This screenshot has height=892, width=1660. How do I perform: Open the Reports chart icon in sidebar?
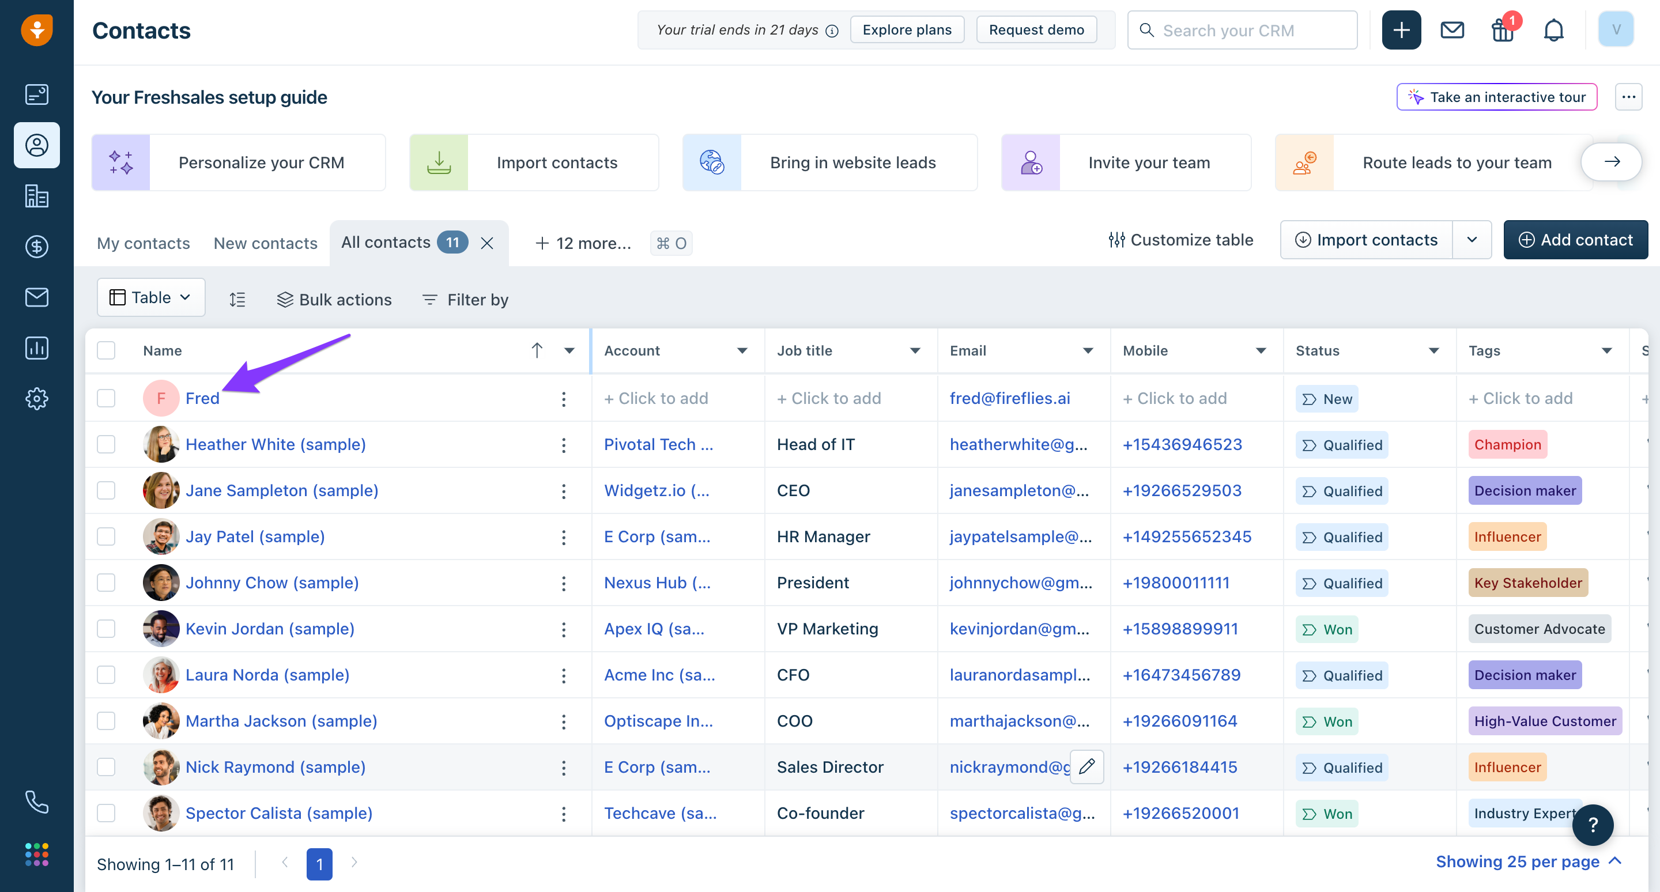click(x=37, y=348)
